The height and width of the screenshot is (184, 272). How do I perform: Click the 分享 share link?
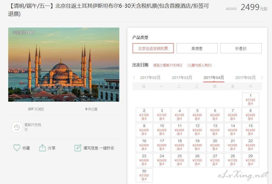tap(52, 148)
